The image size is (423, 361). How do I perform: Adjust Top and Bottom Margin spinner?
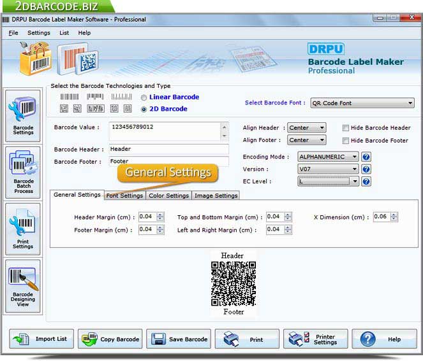(x=288, y=216)
